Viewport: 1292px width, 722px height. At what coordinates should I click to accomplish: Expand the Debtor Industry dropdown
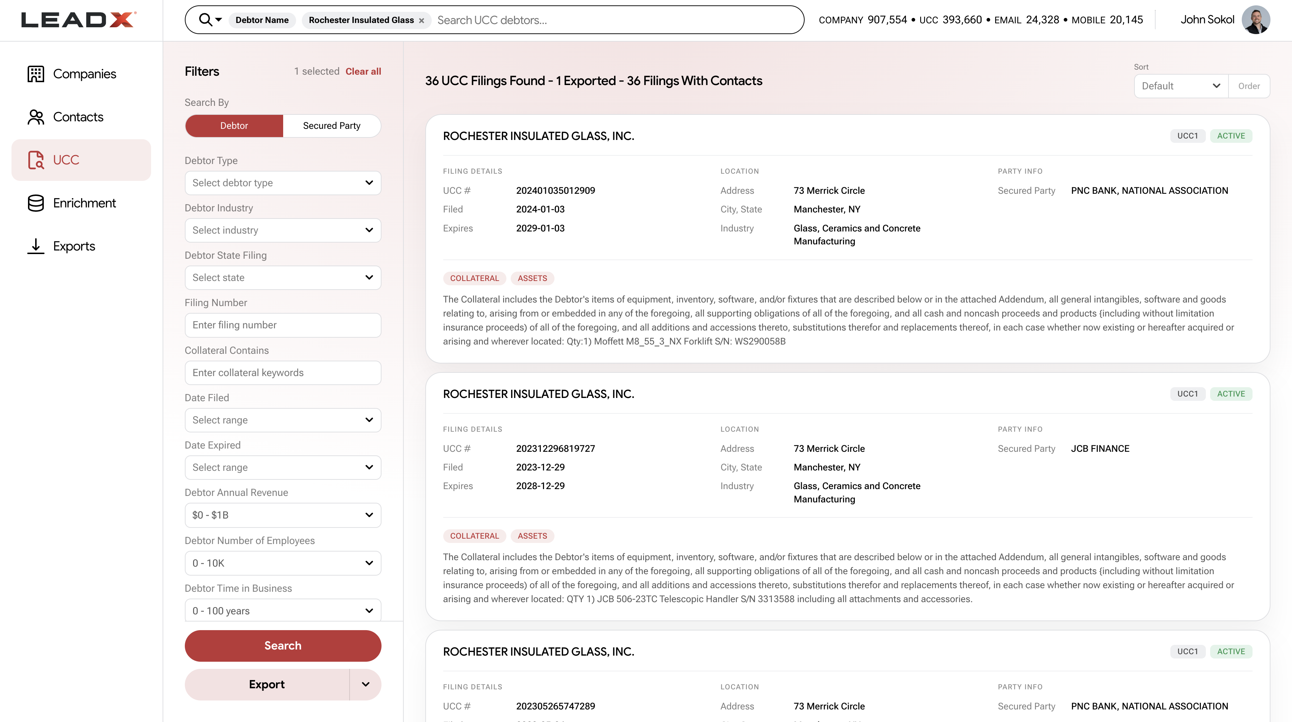click(x=283, y=230)
